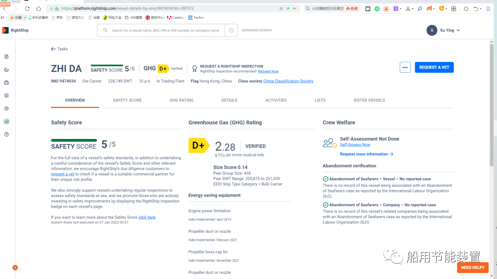Click the REQUEST A VET button
Viewport: 497px width, 279px height.
434,67
